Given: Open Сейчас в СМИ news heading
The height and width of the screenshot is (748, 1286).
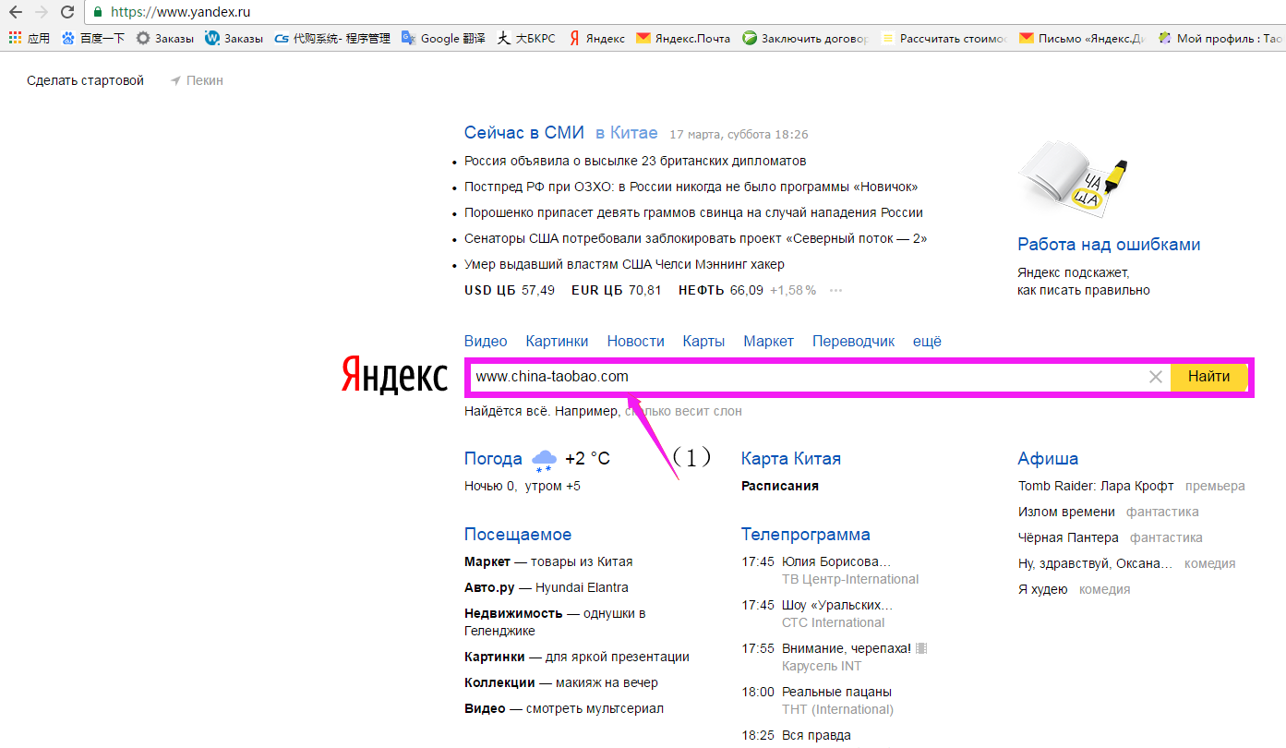Looking at the screenshot, I should click(x=524, y=133).
